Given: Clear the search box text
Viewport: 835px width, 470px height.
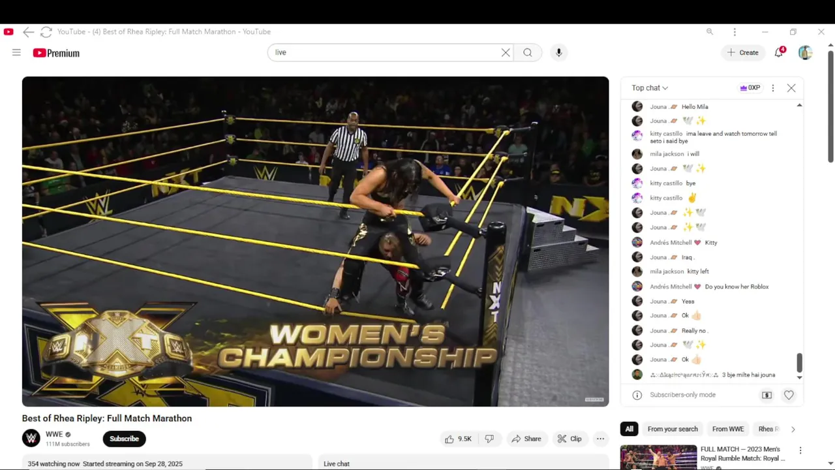Looking at the screenshot, I should pyautogui.click(x=506, y=53).
